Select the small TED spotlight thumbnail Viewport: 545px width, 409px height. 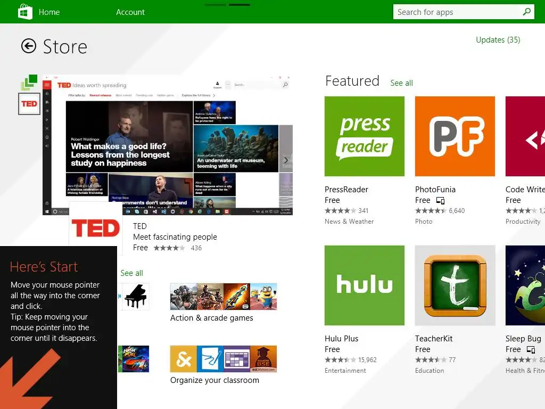[29, 104]
